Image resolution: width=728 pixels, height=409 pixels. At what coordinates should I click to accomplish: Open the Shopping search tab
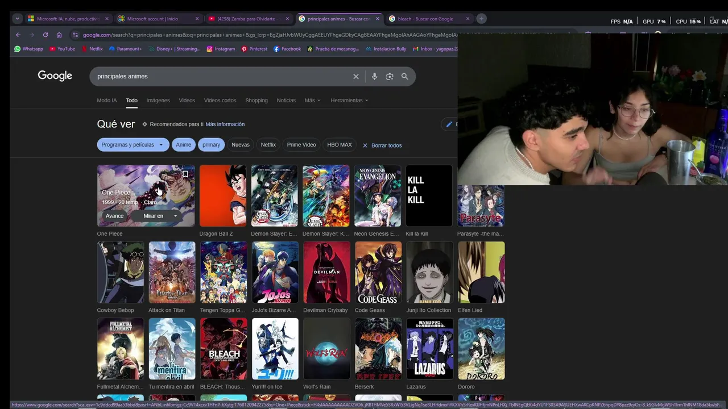click(x=257, y=101)
